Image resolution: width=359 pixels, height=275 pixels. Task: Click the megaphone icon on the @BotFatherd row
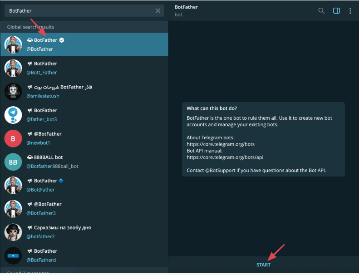pyautogui.click(x=30, y=251)
